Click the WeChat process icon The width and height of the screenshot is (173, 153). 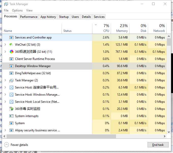click(x=11, y=45)
